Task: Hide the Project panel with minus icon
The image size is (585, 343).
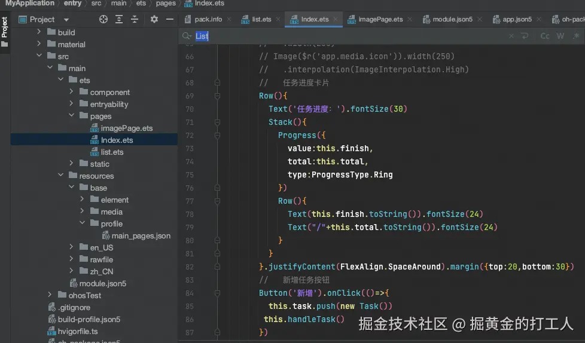Action: coord(170,19)
